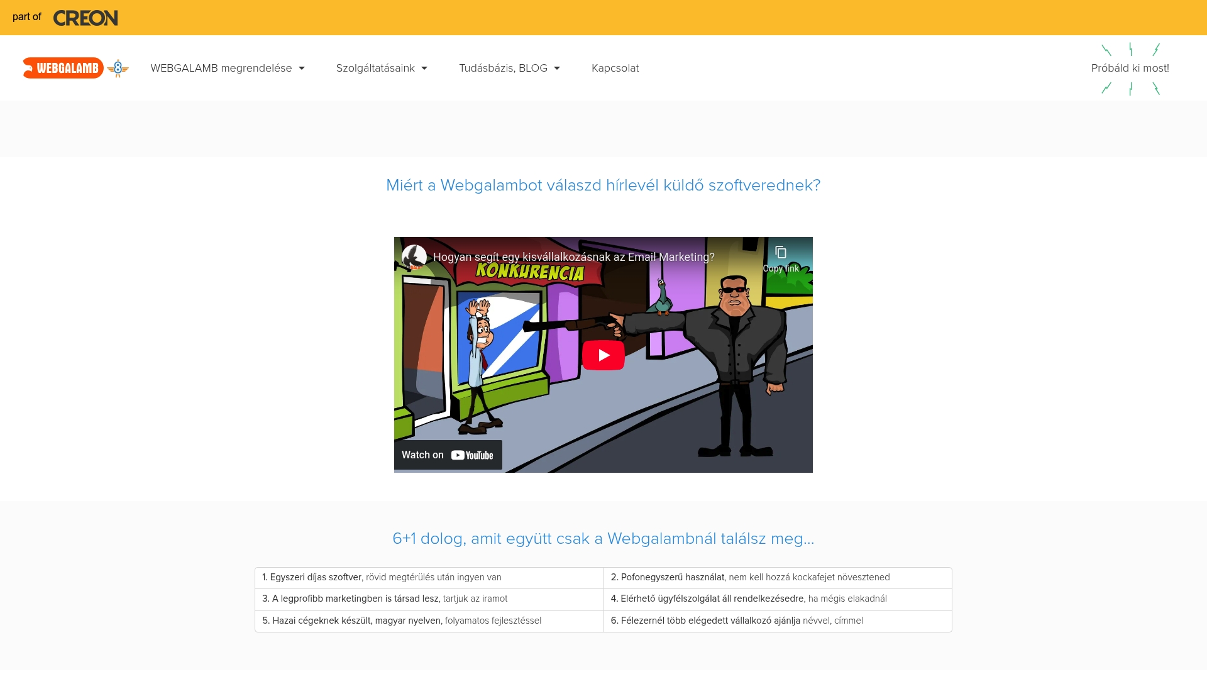
Task: Click the Copy link icon on the video
Action: coord(781,252)
